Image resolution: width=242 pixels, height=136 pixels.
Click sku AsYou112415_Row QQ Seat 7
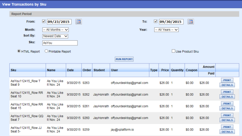pos(27,118)
